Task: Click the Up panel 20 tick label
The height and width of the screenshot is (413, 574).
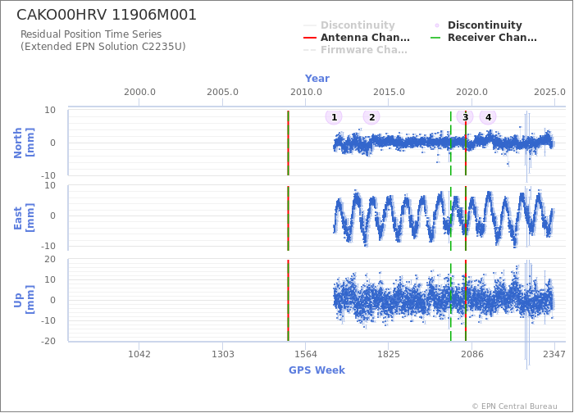Action: click(x=50, y=260)
